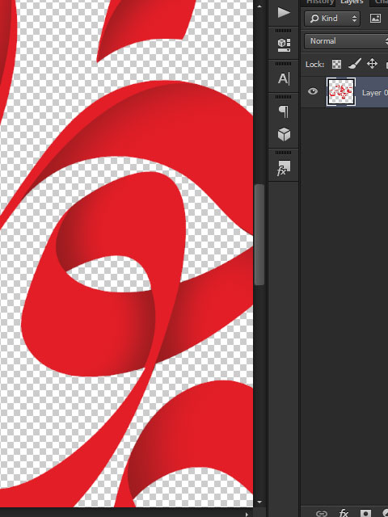Select the Layer 0 name text
The image size is (388, 517).
pyautogui.click(x=375, y=93)
